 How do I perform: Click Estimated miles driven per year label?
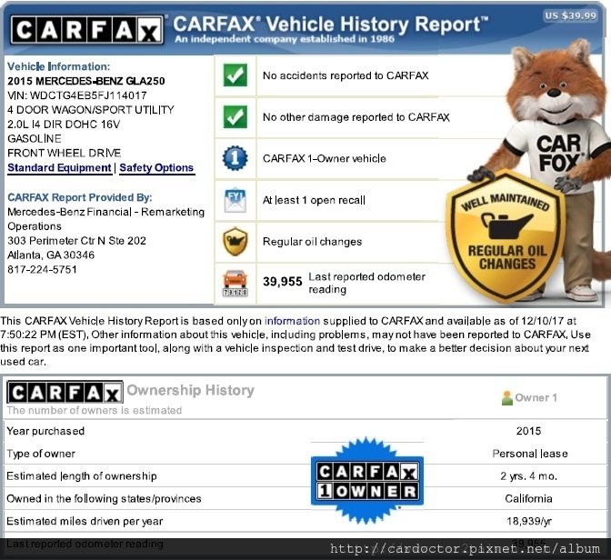click(x=85, y=522)
